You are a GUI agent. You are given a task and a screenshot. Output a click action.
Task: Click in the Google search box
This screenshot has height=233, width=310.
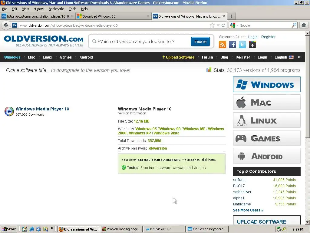pyautogui.click(x=265, y=25)
